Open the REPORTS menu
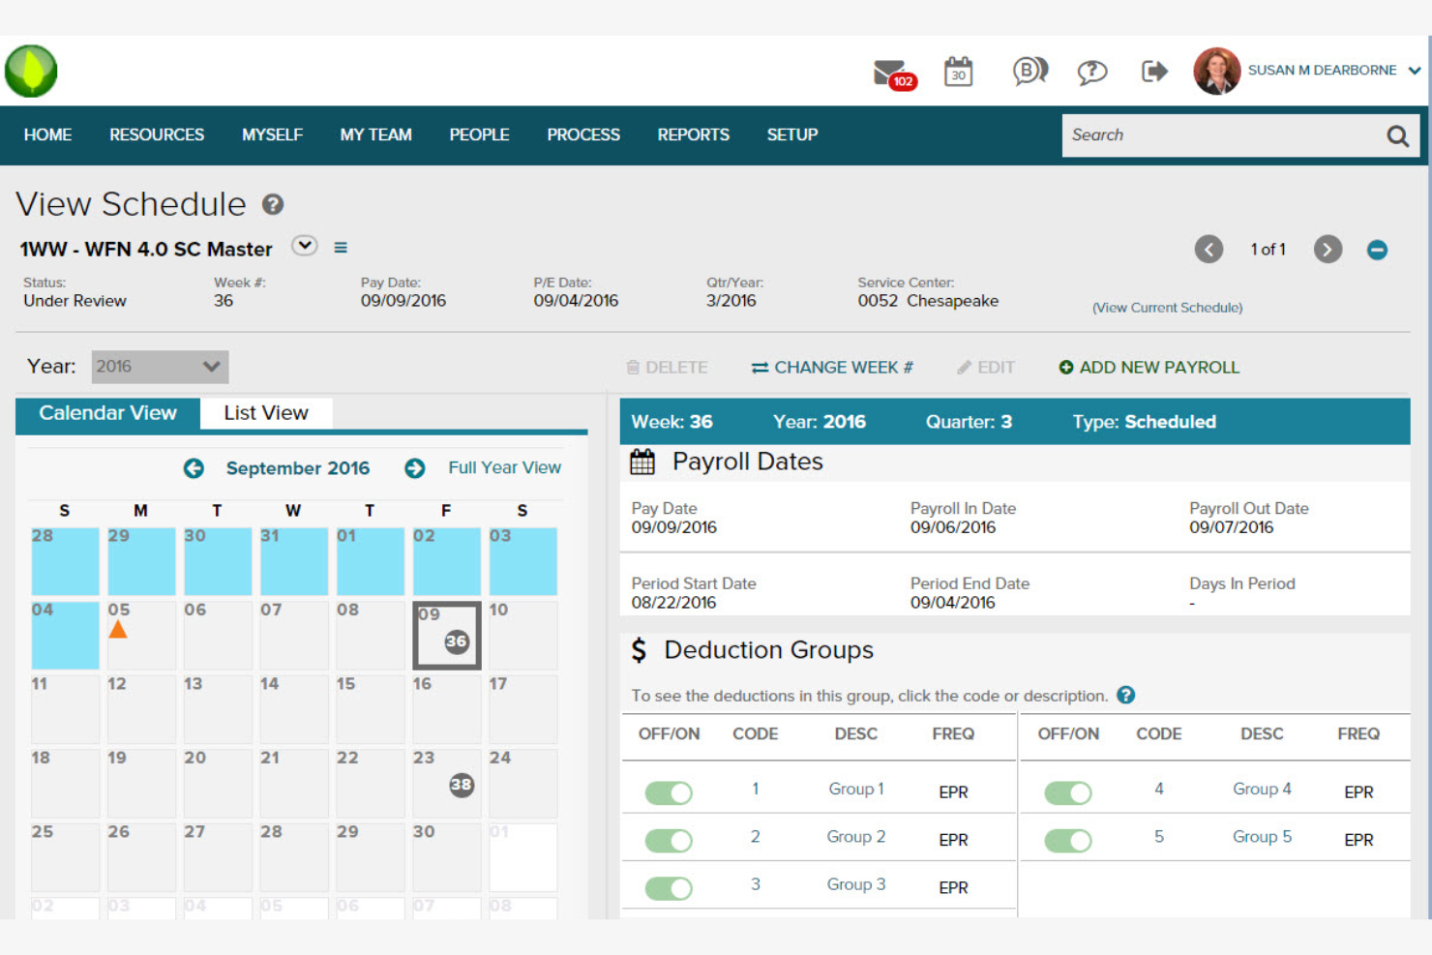Viewport: 1432px width, 955px height. click(693, 135)
